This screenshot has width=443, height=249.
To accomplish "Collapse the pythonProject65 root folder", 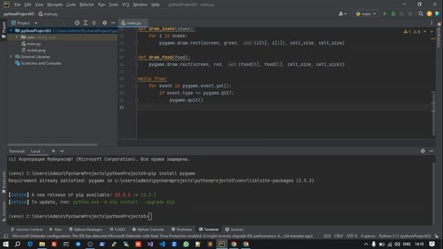I will [11, 30].
